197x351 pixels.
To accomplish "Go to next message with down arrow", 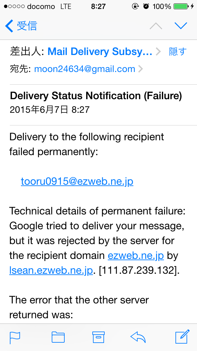I will (x=181, y=26).
